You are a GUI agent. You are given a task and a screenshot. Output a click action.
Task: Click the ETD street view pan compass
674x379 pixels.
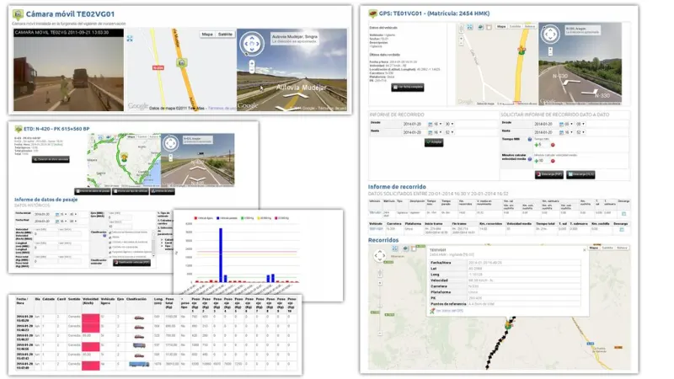(171, 143)
